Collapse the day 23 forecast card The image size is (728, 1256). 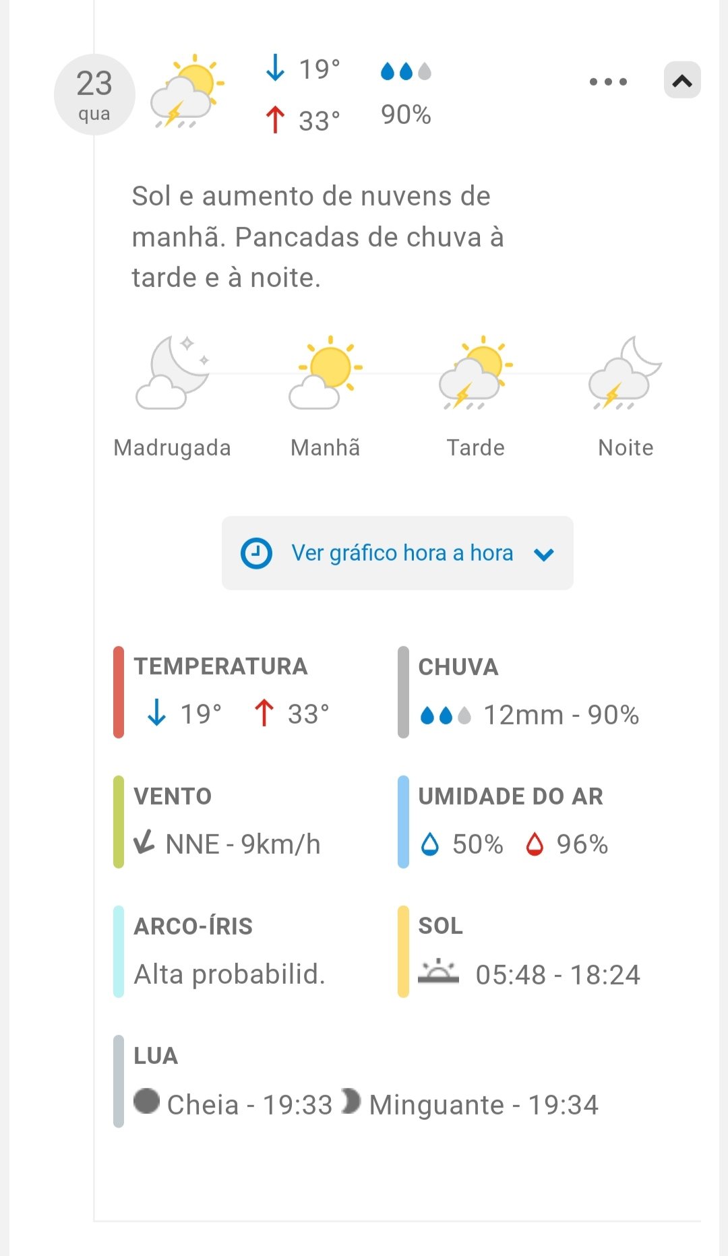[682, 81]
